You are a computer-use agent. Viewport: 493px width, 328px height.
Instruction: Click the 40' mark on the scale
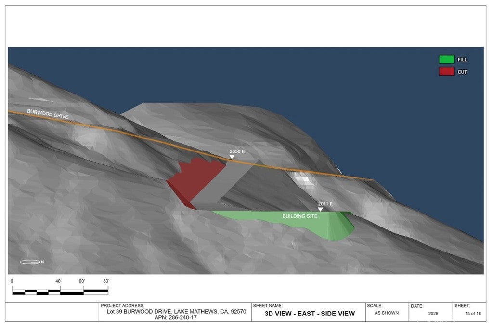60,281
